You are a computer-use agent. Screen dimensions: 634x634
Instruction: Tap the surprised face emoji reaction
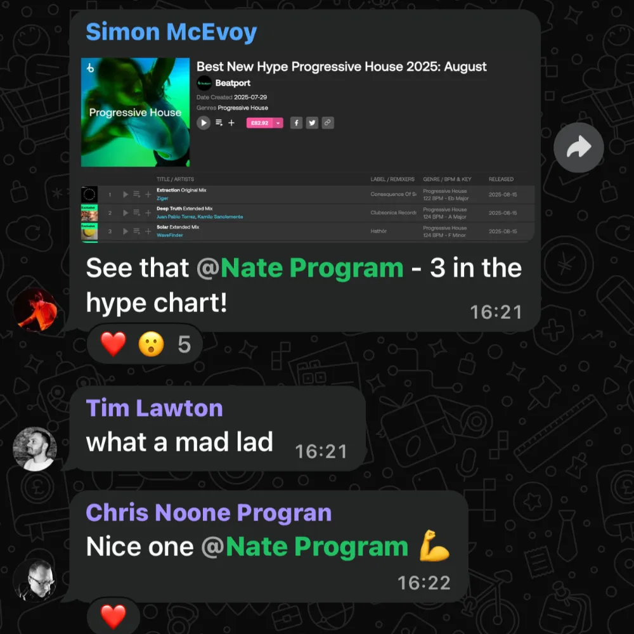coord(152,344)
